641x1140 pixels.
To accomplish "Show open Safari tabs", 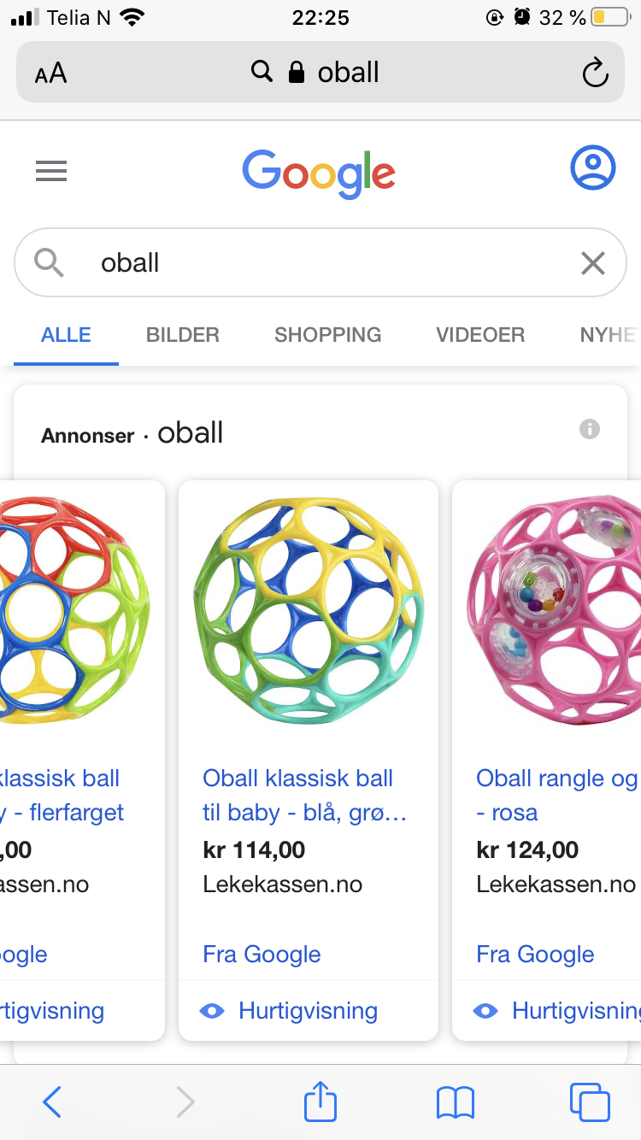I will (x=590, y=1102).
